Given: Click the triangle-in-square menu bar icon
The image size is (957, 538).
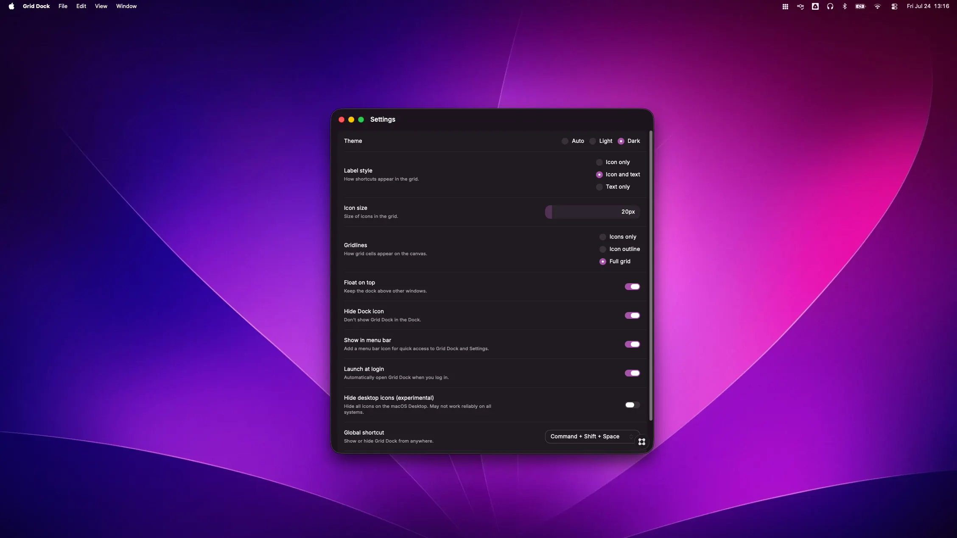Looking at the screenshot, I should [x=815, y=6].
